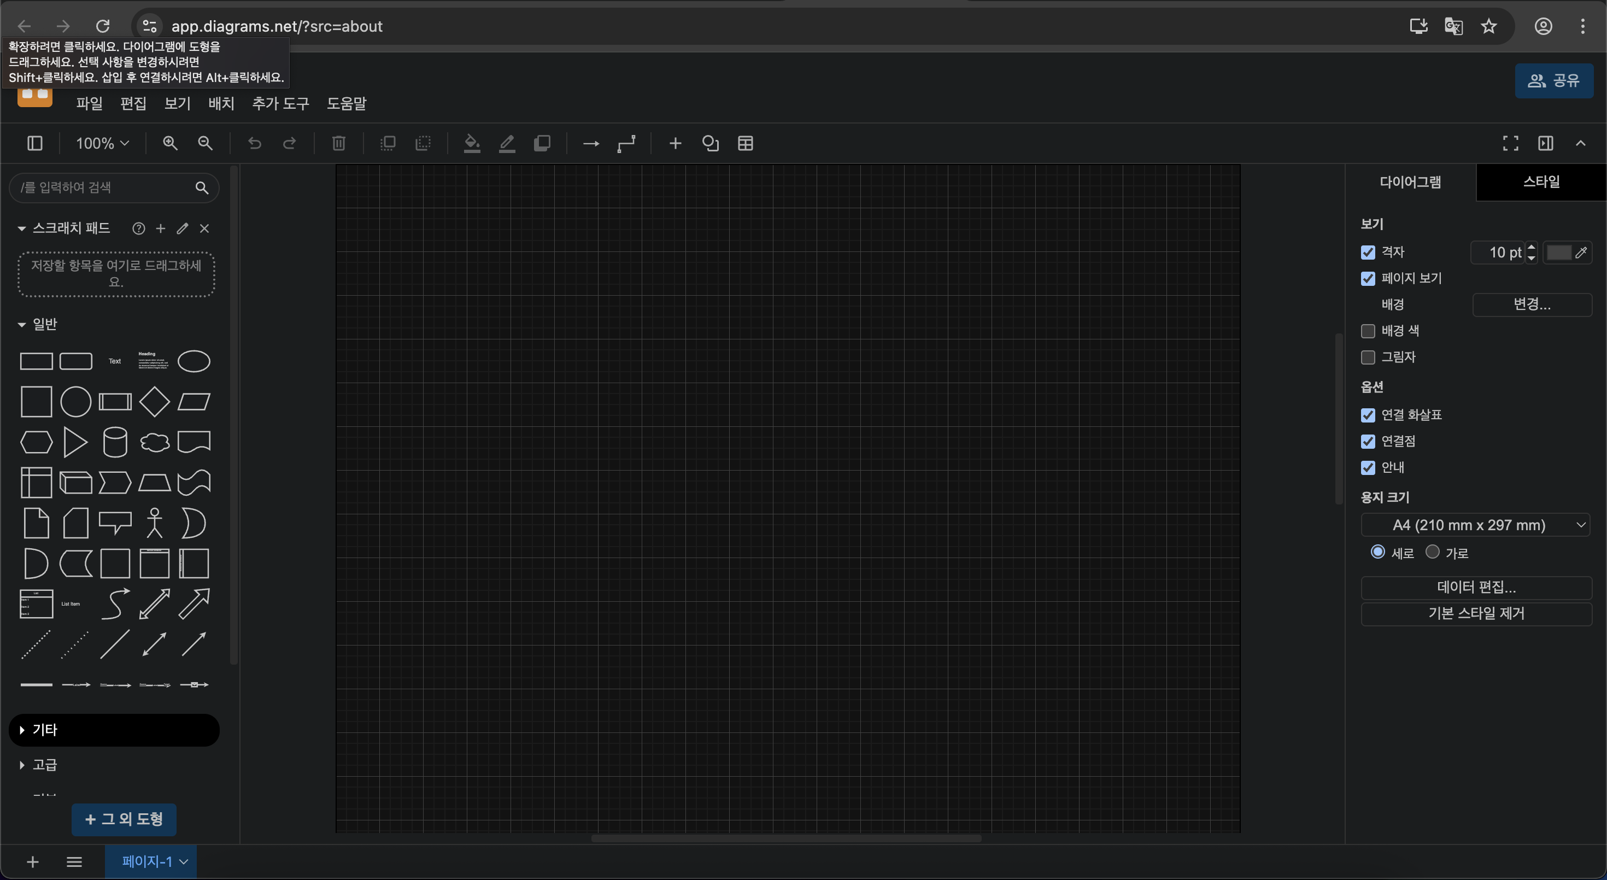Click the grid color swatch
Viewport: 1607px width, 880px height.
point(1558,253)
